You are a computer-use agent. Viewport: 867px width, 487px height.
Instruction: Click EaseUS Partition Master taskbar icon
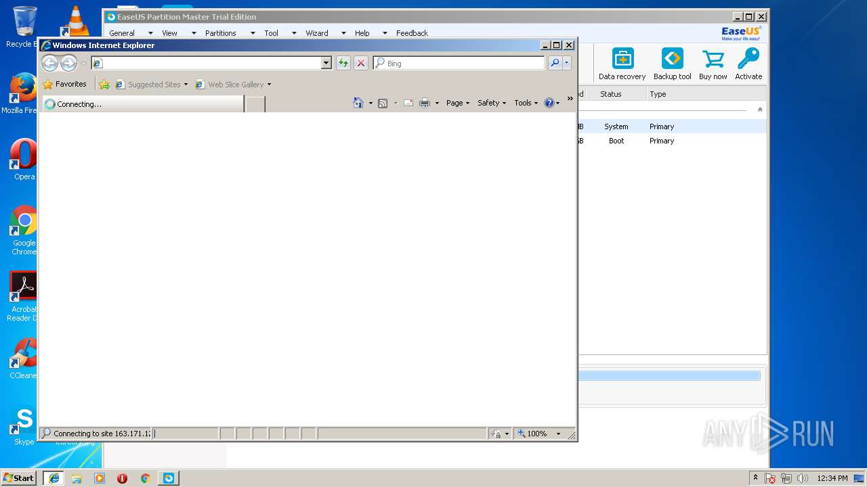pos(168,478)
